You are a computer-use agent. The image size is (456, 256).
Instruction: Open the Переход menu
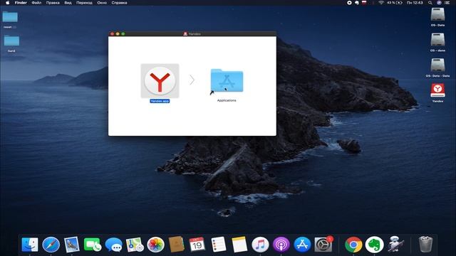click(x=84, y=3)
